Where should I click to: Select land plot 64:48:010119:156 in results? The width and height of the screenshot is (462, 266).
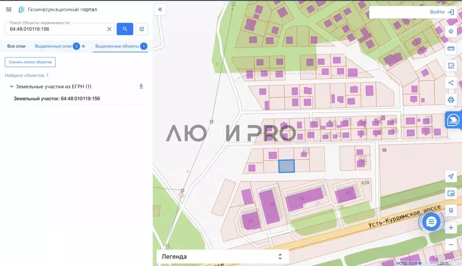click(57, 98)
